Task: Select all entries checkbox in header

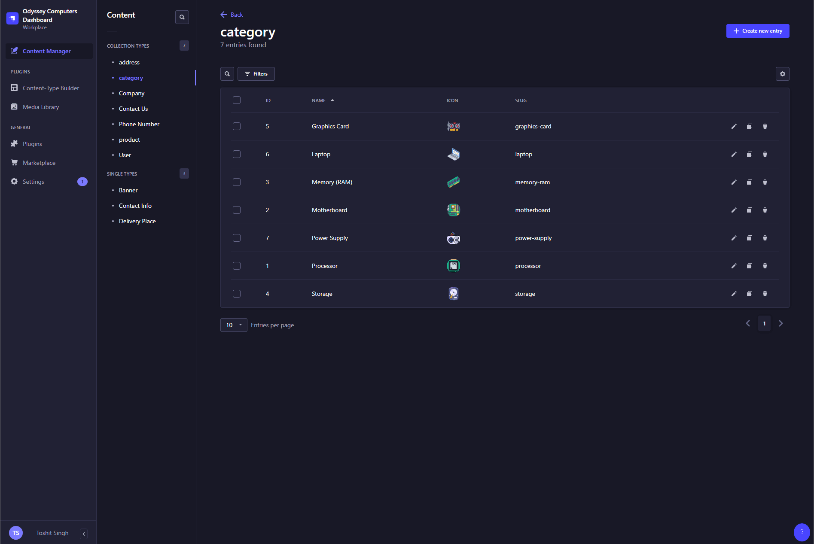Action: click(237, 100)
